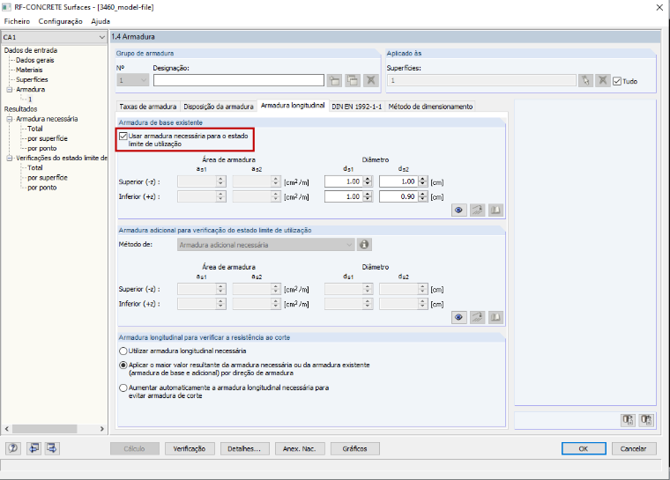Click the Inferior ds2 field showing 0.90
This screenshot has width=670, height=480.
398,196
